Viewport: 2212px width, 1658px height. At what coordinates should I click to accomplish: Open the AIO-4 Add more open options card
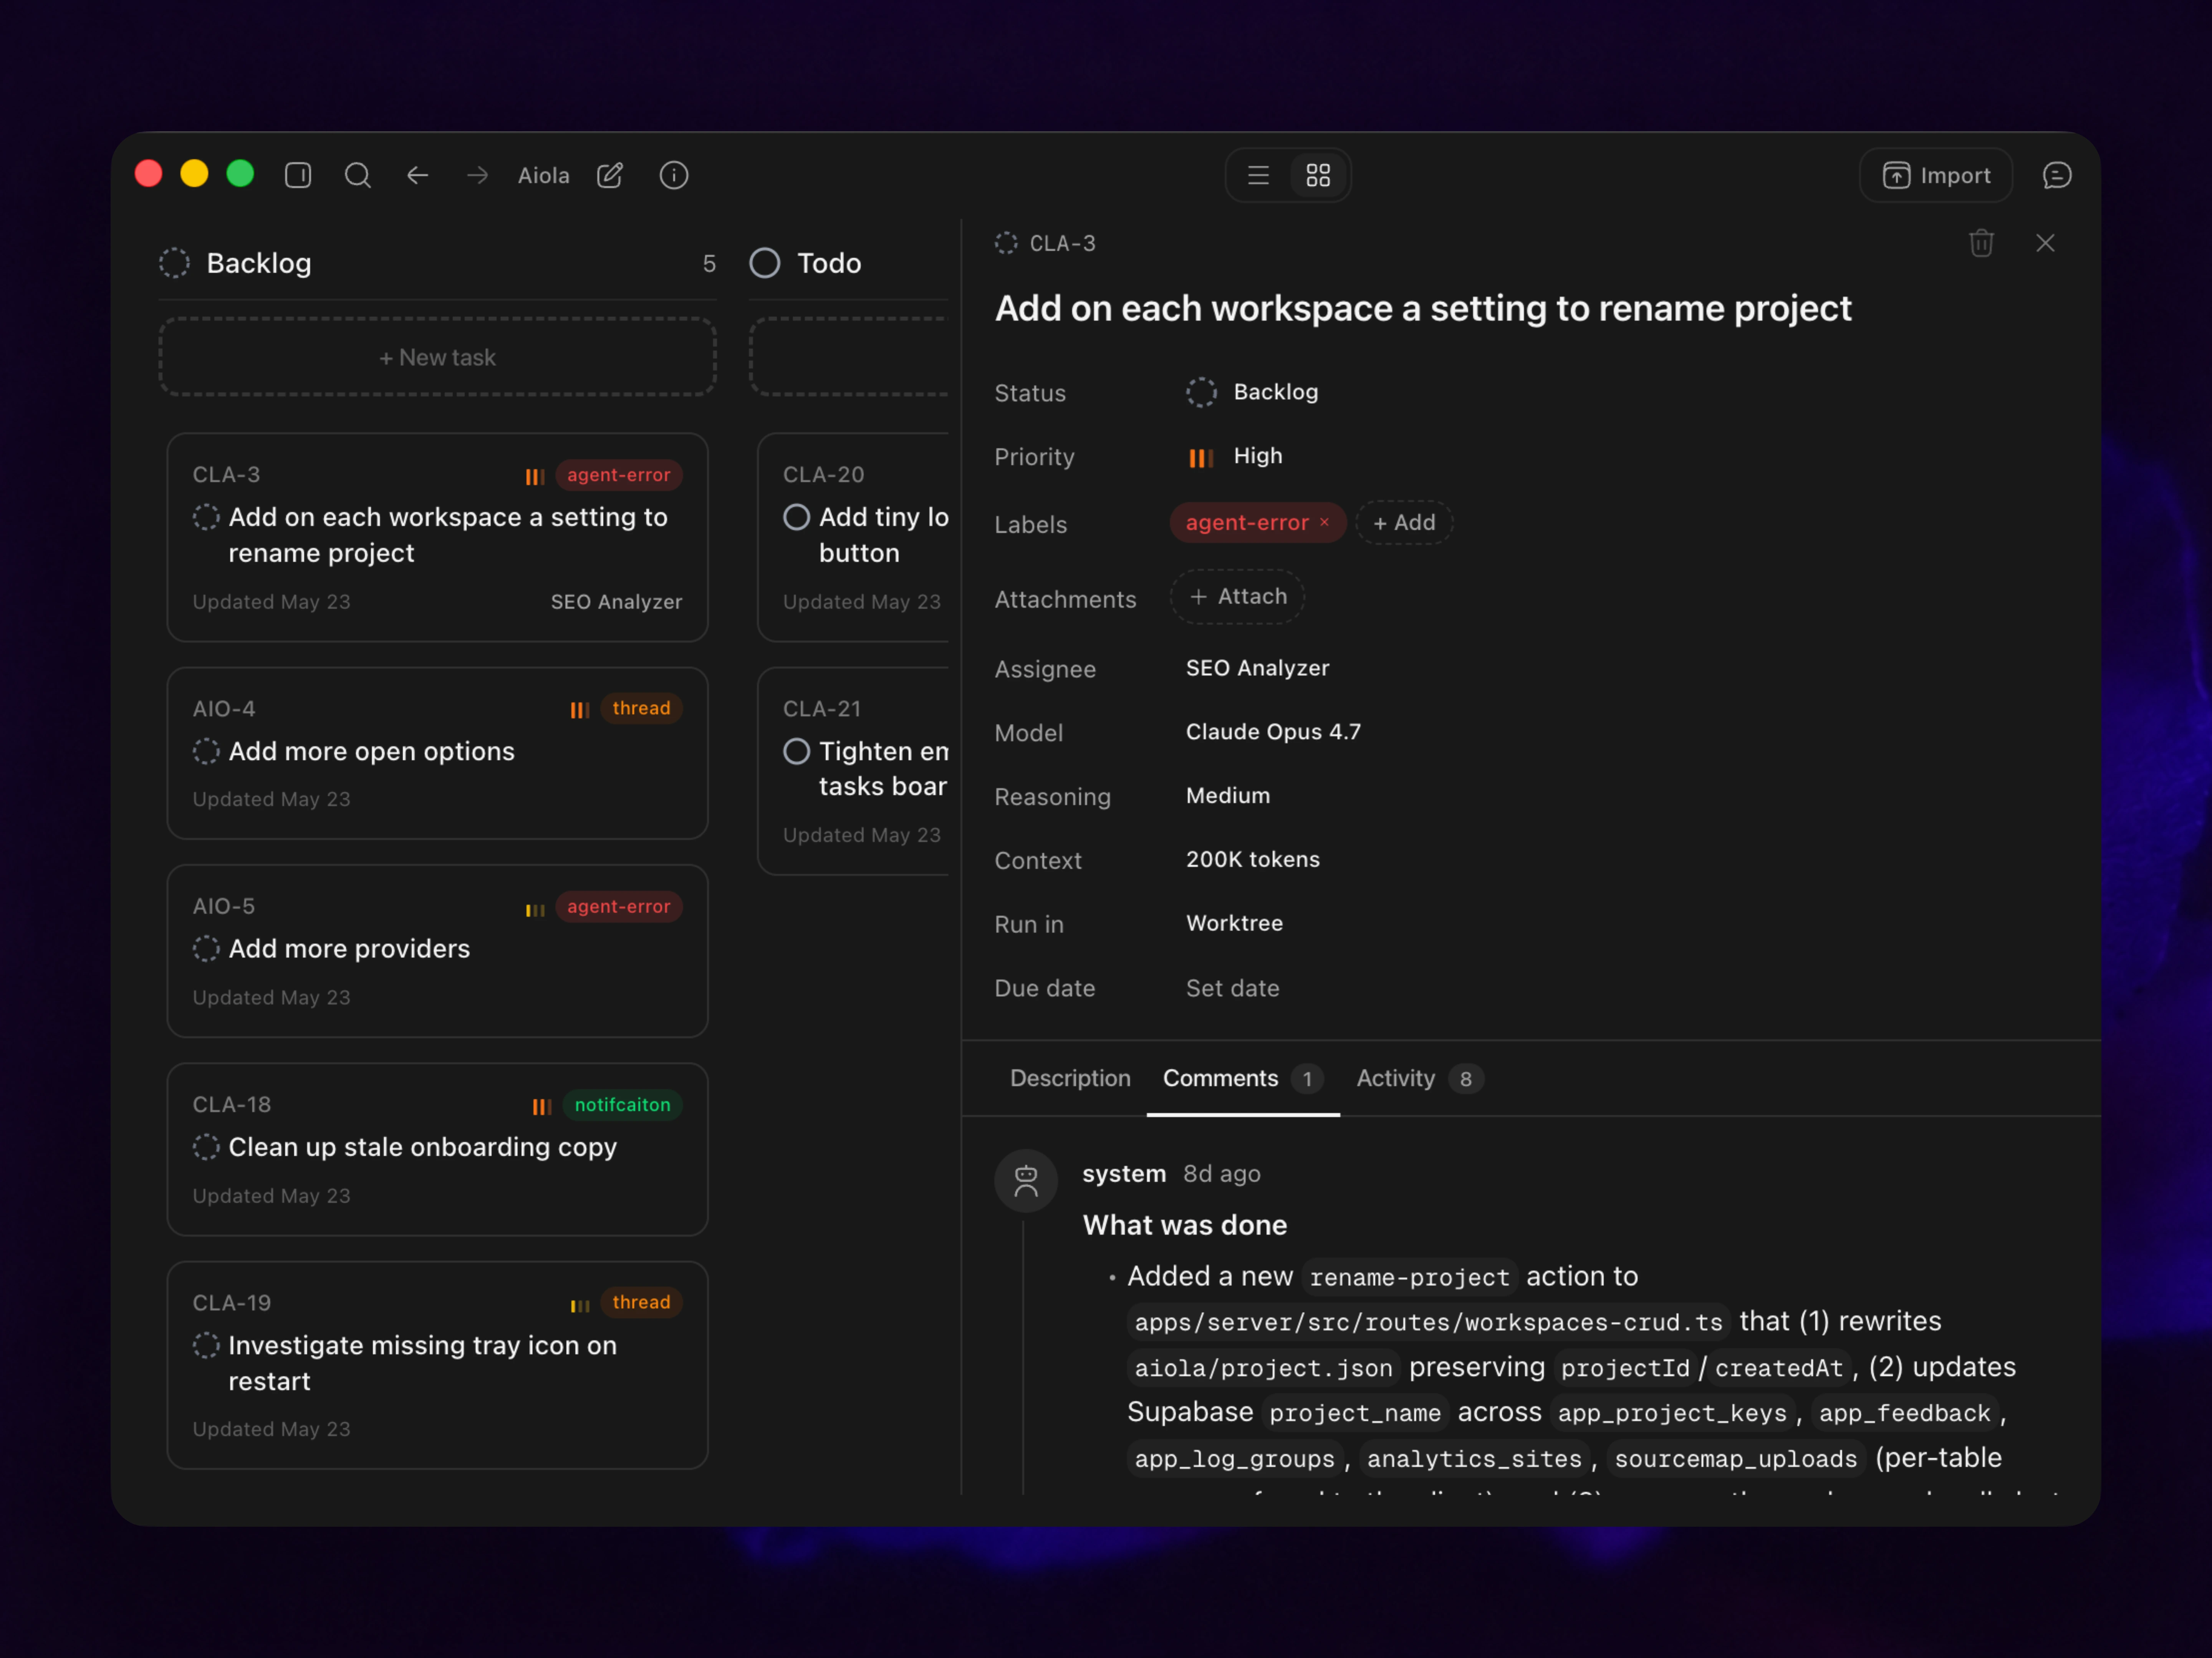pyautogui.click(x=437, y=753)
